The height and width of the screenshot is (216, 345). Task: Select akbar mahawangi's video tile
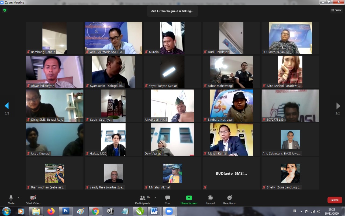(231, 72)
